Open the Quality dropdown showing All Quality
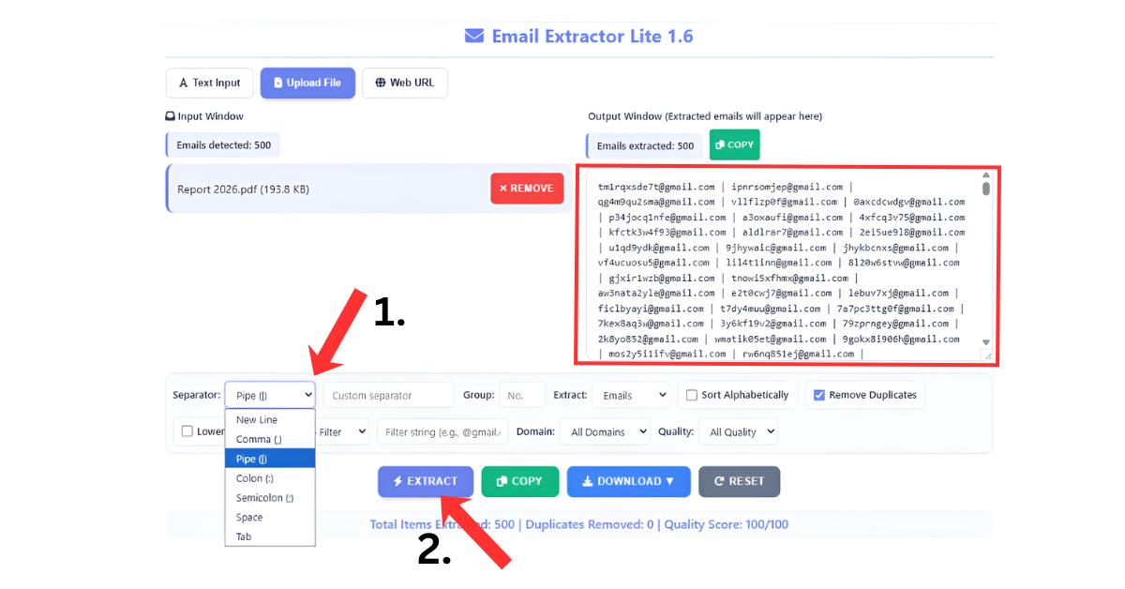 click(739, 432)
